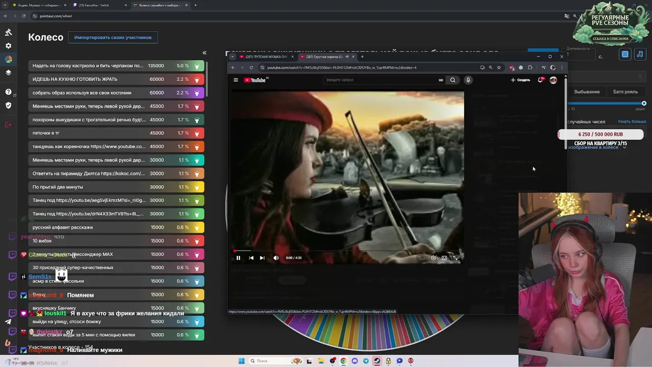The width and height of the screenshot is (652, 367).
Task: Open the help question mark icon
Action: 8,92
